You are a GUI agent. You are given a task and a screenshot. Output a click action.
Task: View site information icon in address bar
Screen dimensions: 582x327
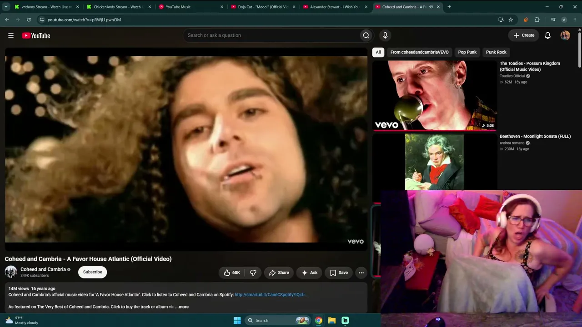(x=41, y=20)
